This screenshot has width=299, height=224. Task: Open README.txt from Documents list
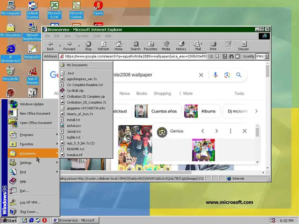click(x=86, y=149)
